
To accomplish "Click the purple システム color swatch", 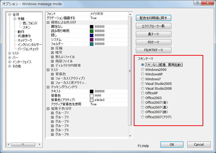I will point(91,40).
